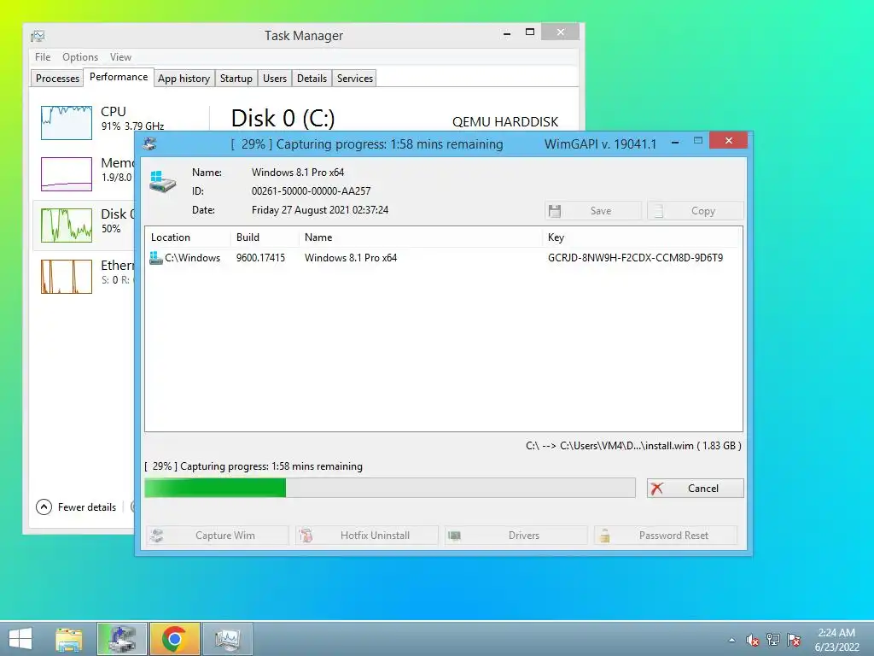Switch to Processes tab

tap(57, 78)
